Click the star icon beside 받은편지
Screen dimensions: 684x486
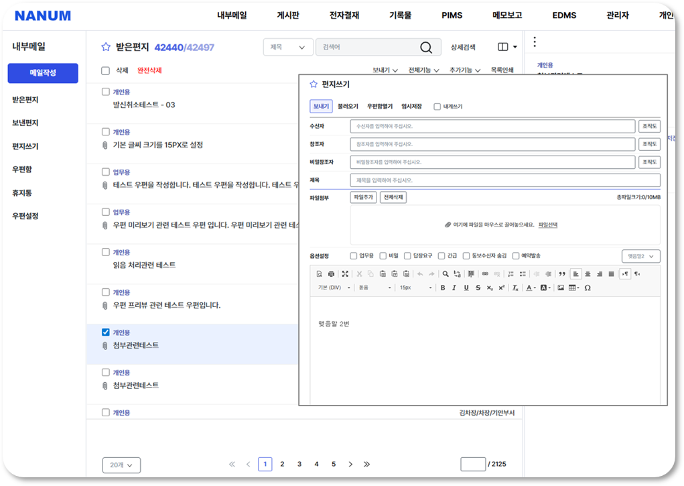point(106,47)
